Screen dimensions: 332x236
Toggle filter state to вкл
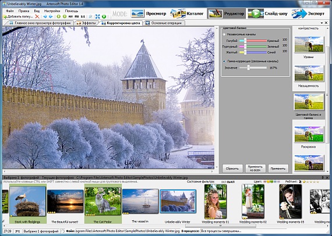click(224, 182)
